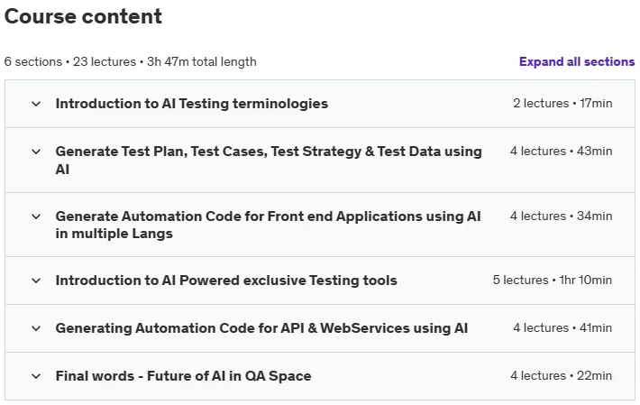Expand chevron for API & WebServices section
The width and height of the screenshot is (640, 405).
coord(36,328)
